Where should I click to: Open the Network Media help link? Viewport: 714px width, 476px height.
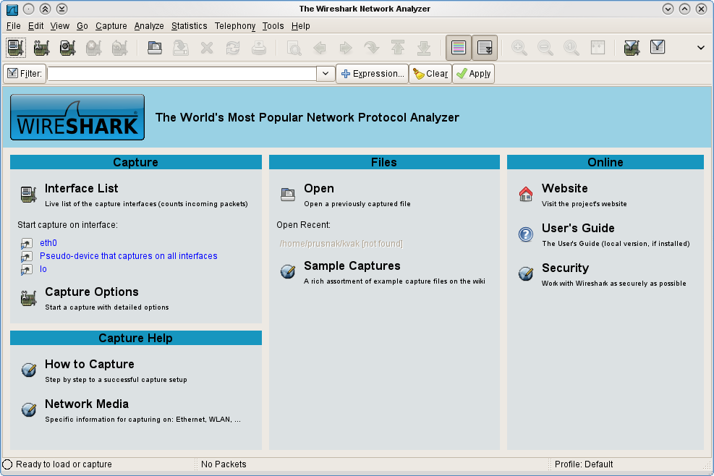coord(87,404)
